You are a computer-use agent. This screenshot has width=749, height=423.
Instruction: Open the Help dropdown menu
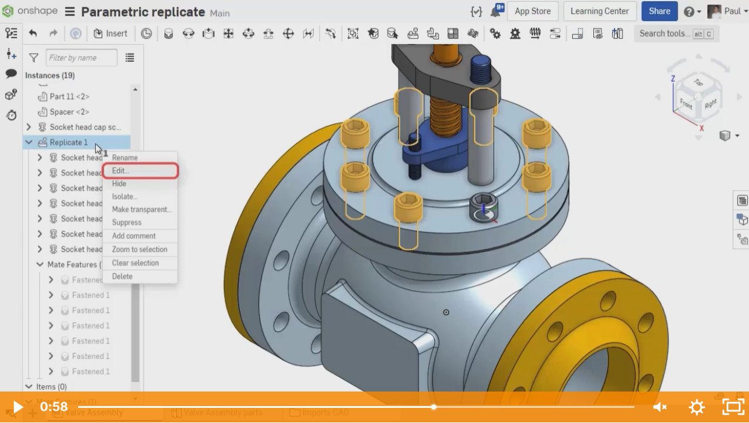692,11
